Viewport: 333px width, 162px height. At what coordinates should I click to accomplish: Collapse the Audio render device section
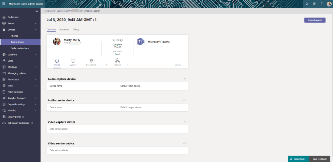pos(184,100)
